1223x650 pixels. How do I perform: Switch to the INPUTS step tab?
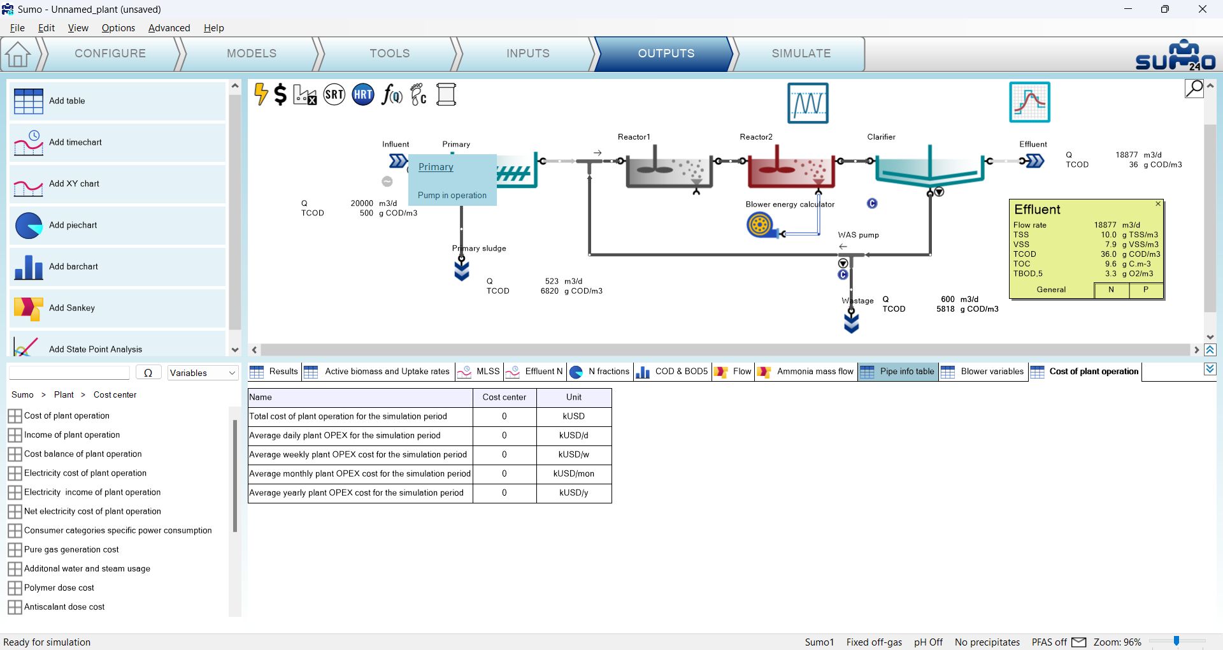[527, 54]
